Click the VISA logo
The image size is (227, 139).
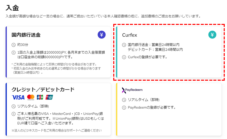18,98
